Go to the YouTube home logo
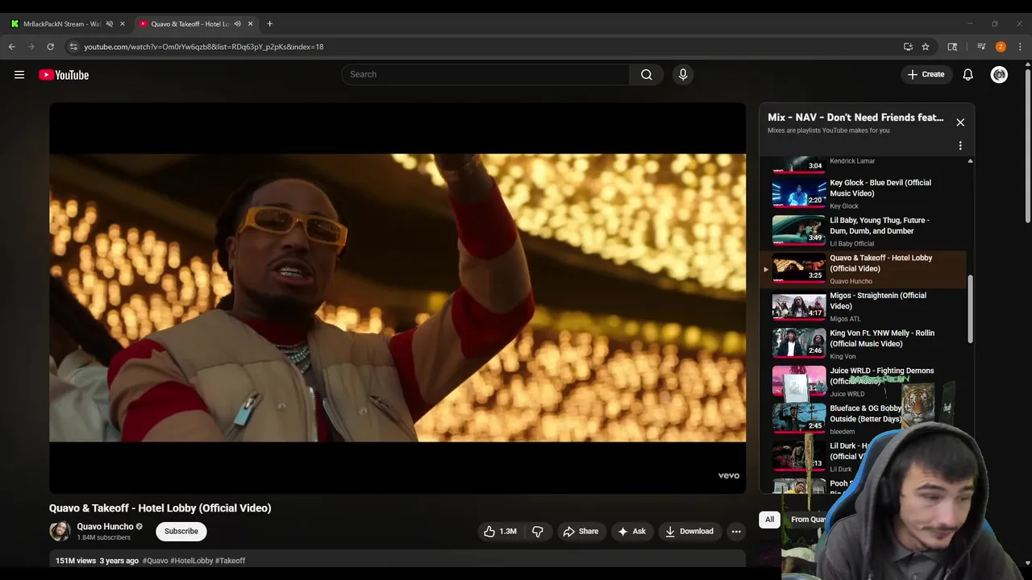The height and width of the screenshot is (580, 1032). [64, 75]
